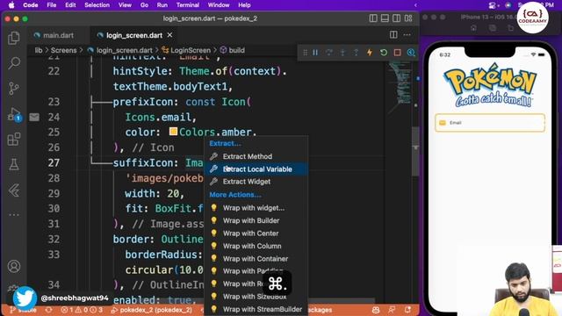Viewport: 562px width, 316px height.
Task: Open the Explorer view in activity bar
Action: 14,38
